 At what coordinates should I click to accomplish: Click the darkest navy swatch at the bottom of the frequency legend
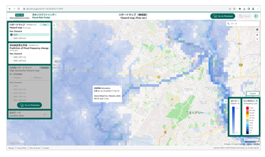click(247, 133)
